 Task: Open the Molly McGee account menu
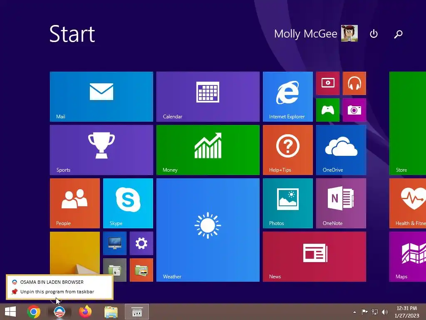point(316,33)
